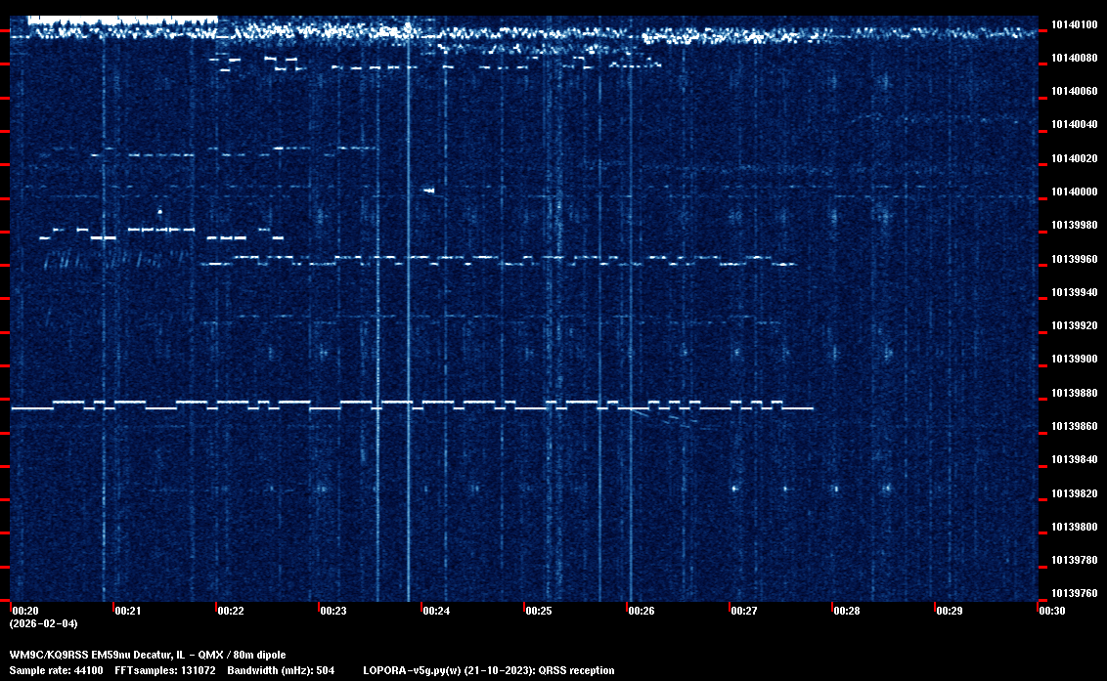Click the LOPORA-v5g.py QRSS reception text

tap(488, 670)
